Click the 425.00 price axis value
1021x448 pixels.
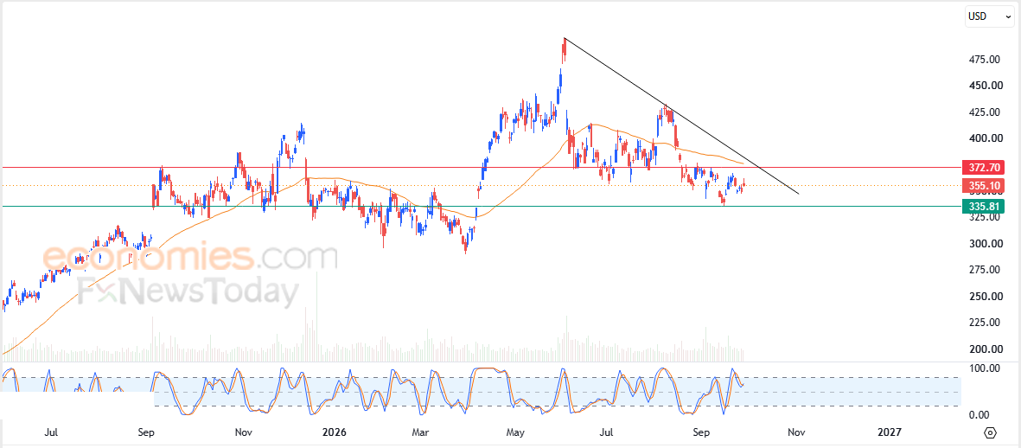click(985, 112)
